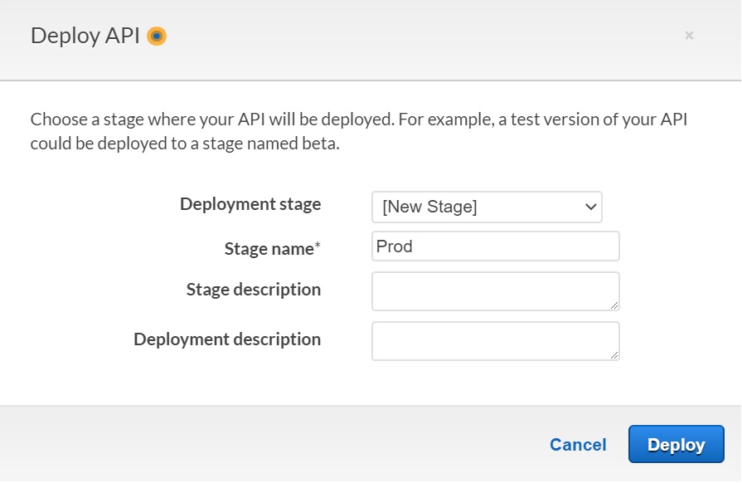The image size is (742, 483).
Task: Click the "Deployment stage" field label
Action: coord(250,204)
